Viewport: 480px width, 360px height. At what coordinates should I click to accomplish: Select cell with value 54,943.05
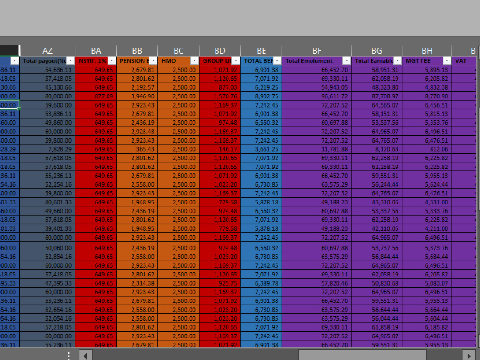[x=316, y=87]
